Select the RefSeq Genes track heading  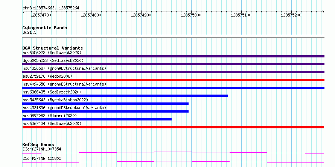point(38,145)
